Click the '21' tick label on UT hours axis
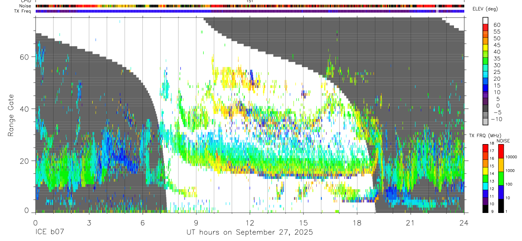Image resolution: width=522 pixels, height=241 pixels. pos(410,223)
